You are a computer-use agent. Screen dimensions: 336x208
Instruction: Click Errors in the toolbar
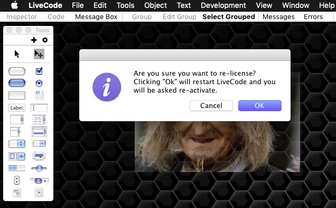[x=313, y=17]
